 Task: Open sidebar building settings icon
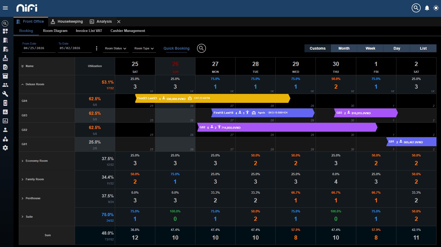point(5,49)
